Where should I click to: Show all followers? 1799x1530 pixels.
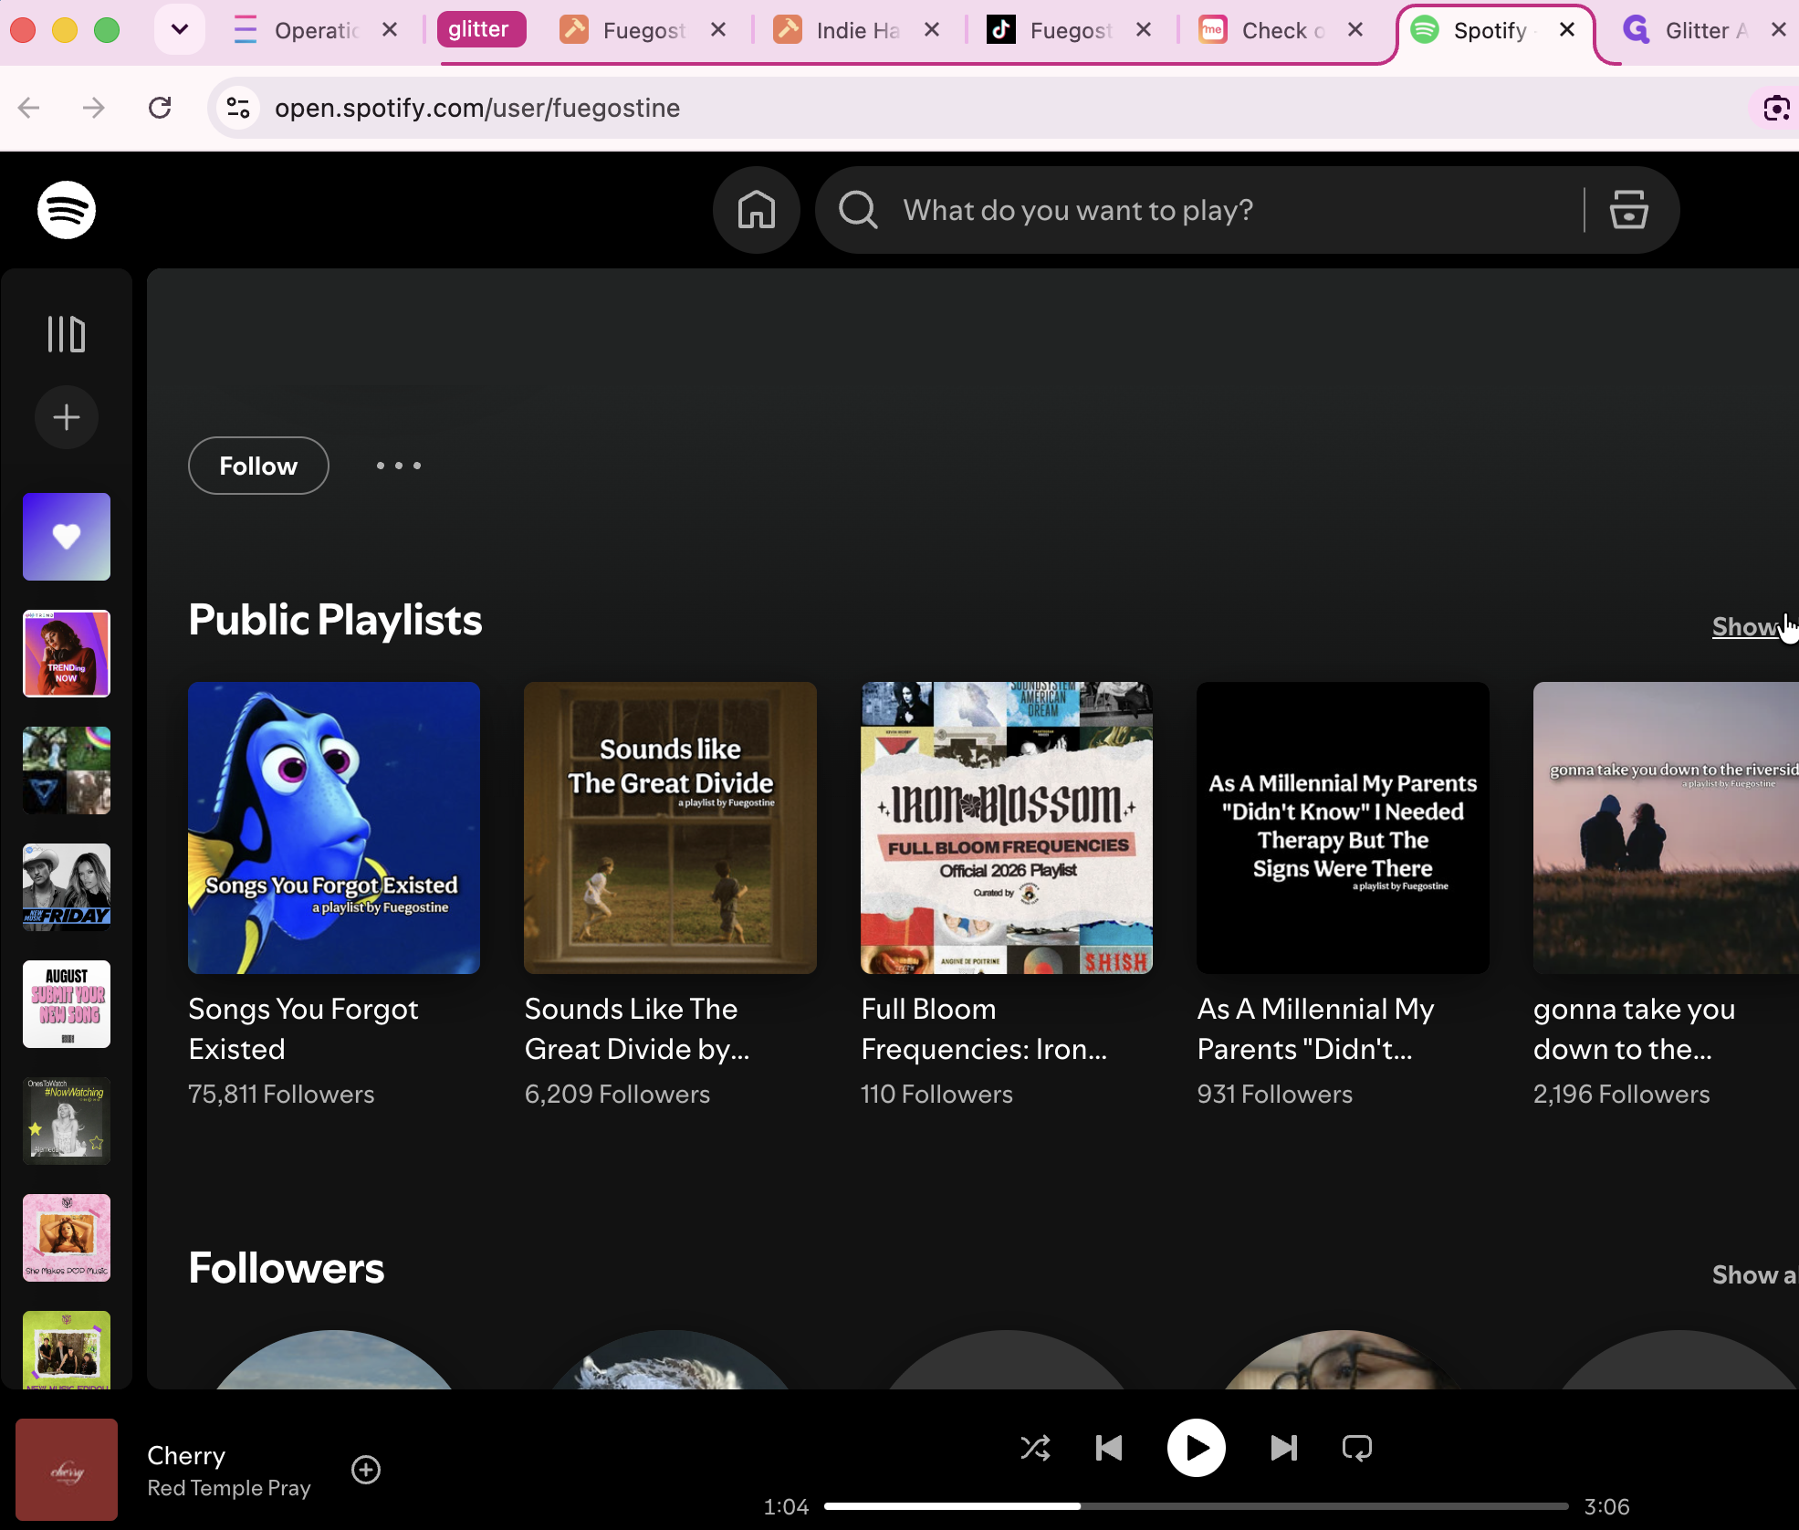(1753, 1275)
